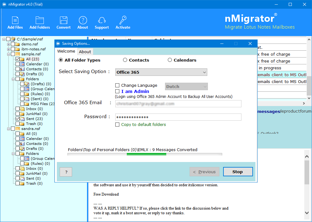Collapse the sandra.nsf tree node
The height and width of the screenshot is (222, 312).
coord(9,129)
